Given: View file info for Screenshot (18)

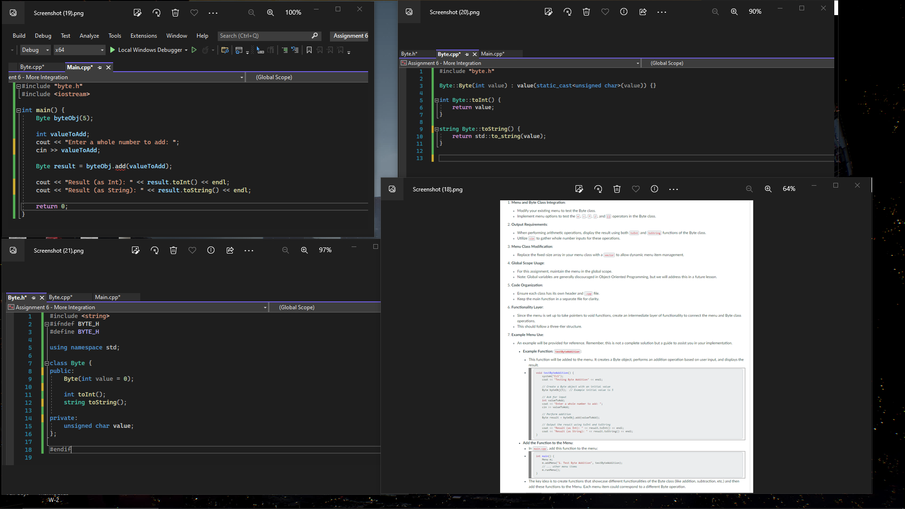Looking at the screenshot, I should (x=654, y=189).
